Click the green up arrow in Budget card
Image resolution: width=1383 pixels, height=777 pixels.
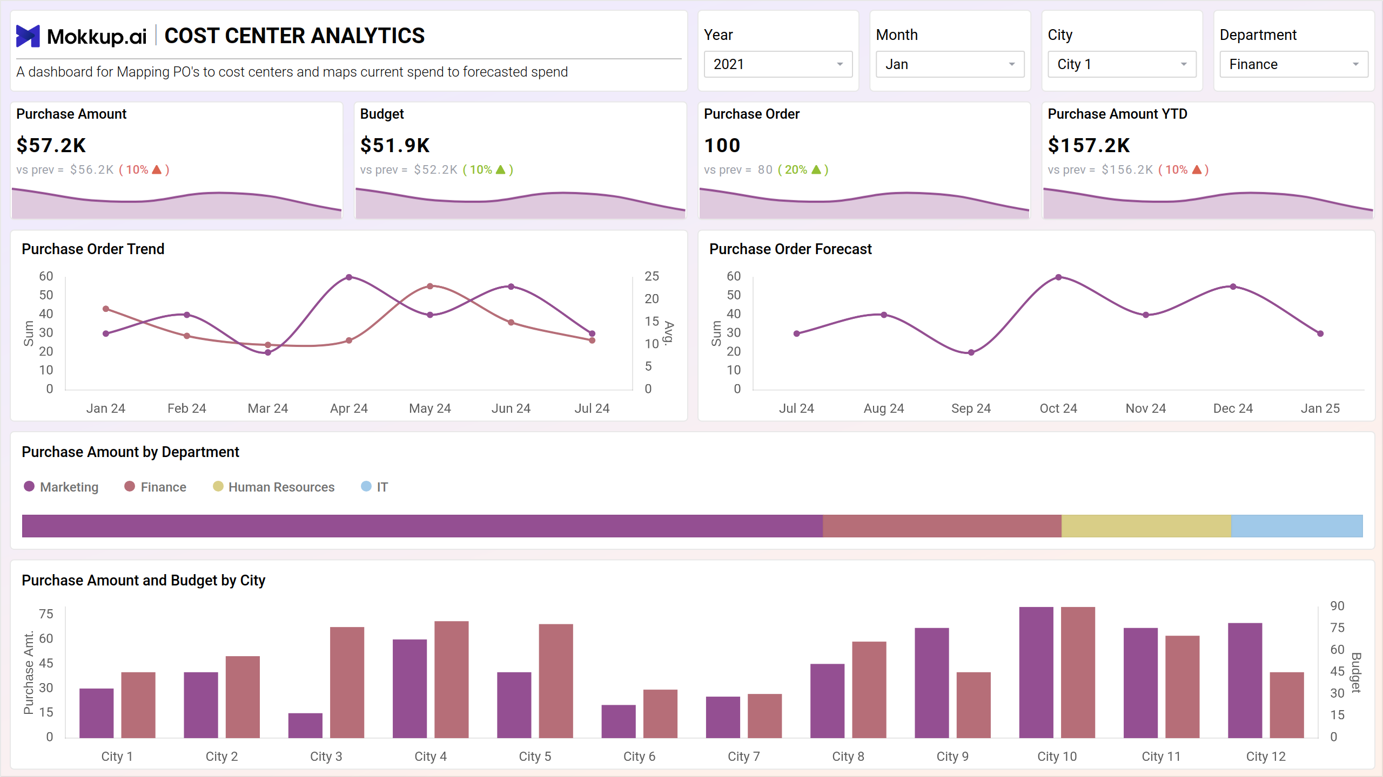[x=501, y=169]
